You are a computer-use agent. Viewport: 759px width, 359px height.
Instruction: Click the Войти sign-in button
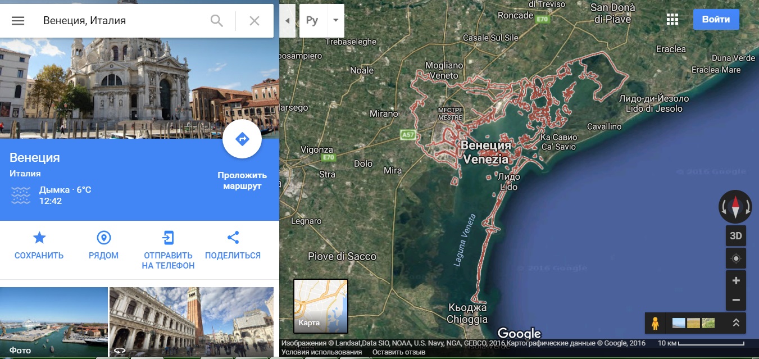[x=716, y=19]
